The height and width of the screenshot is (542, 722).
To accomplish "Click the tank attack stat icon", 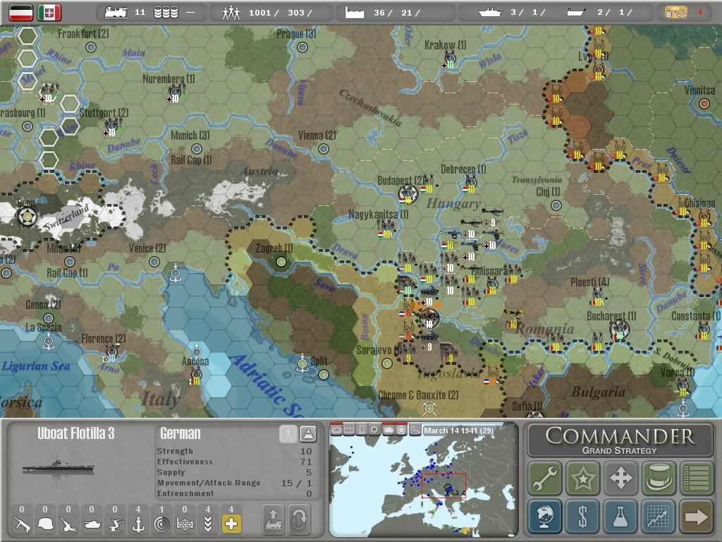I will (92, 524).
